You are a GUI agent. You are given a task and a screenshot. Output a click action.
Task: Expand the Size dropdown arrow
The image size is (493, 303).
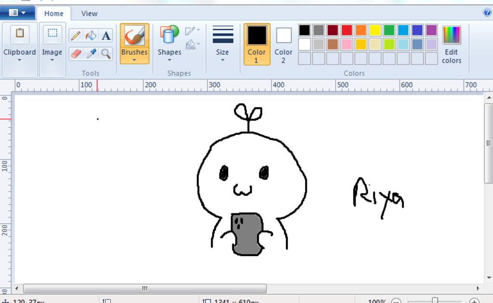point(222,60)
